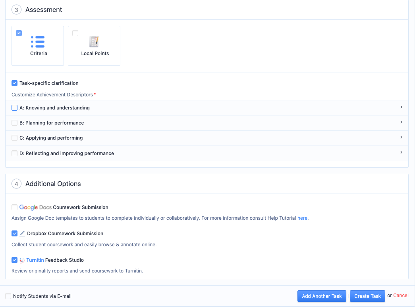
Task: Uncheck the Criteria card checkbox
Action: click(x=19, y=33)
